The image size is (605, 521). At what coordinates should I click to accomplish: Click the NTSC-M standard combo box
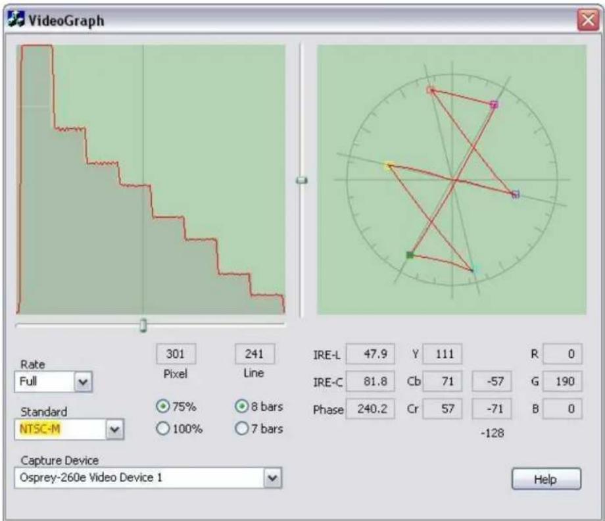click(x=69, y=429)
